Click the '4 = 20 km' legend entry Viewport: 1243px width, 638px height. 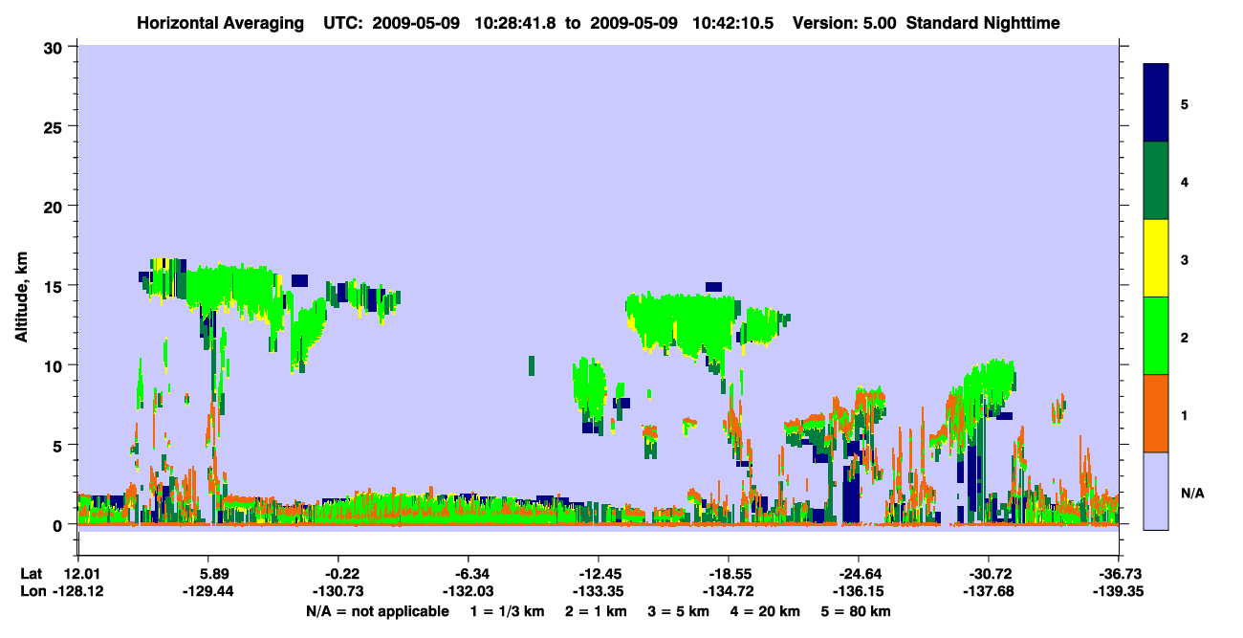[767, 611]
